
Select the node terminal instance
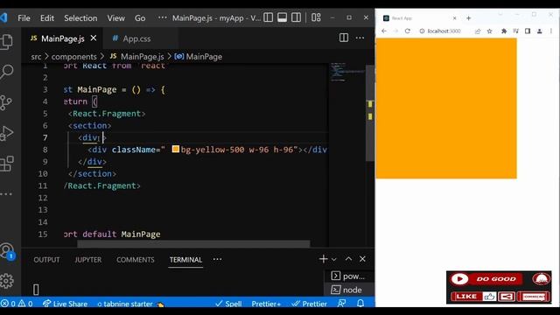(349, 290)
